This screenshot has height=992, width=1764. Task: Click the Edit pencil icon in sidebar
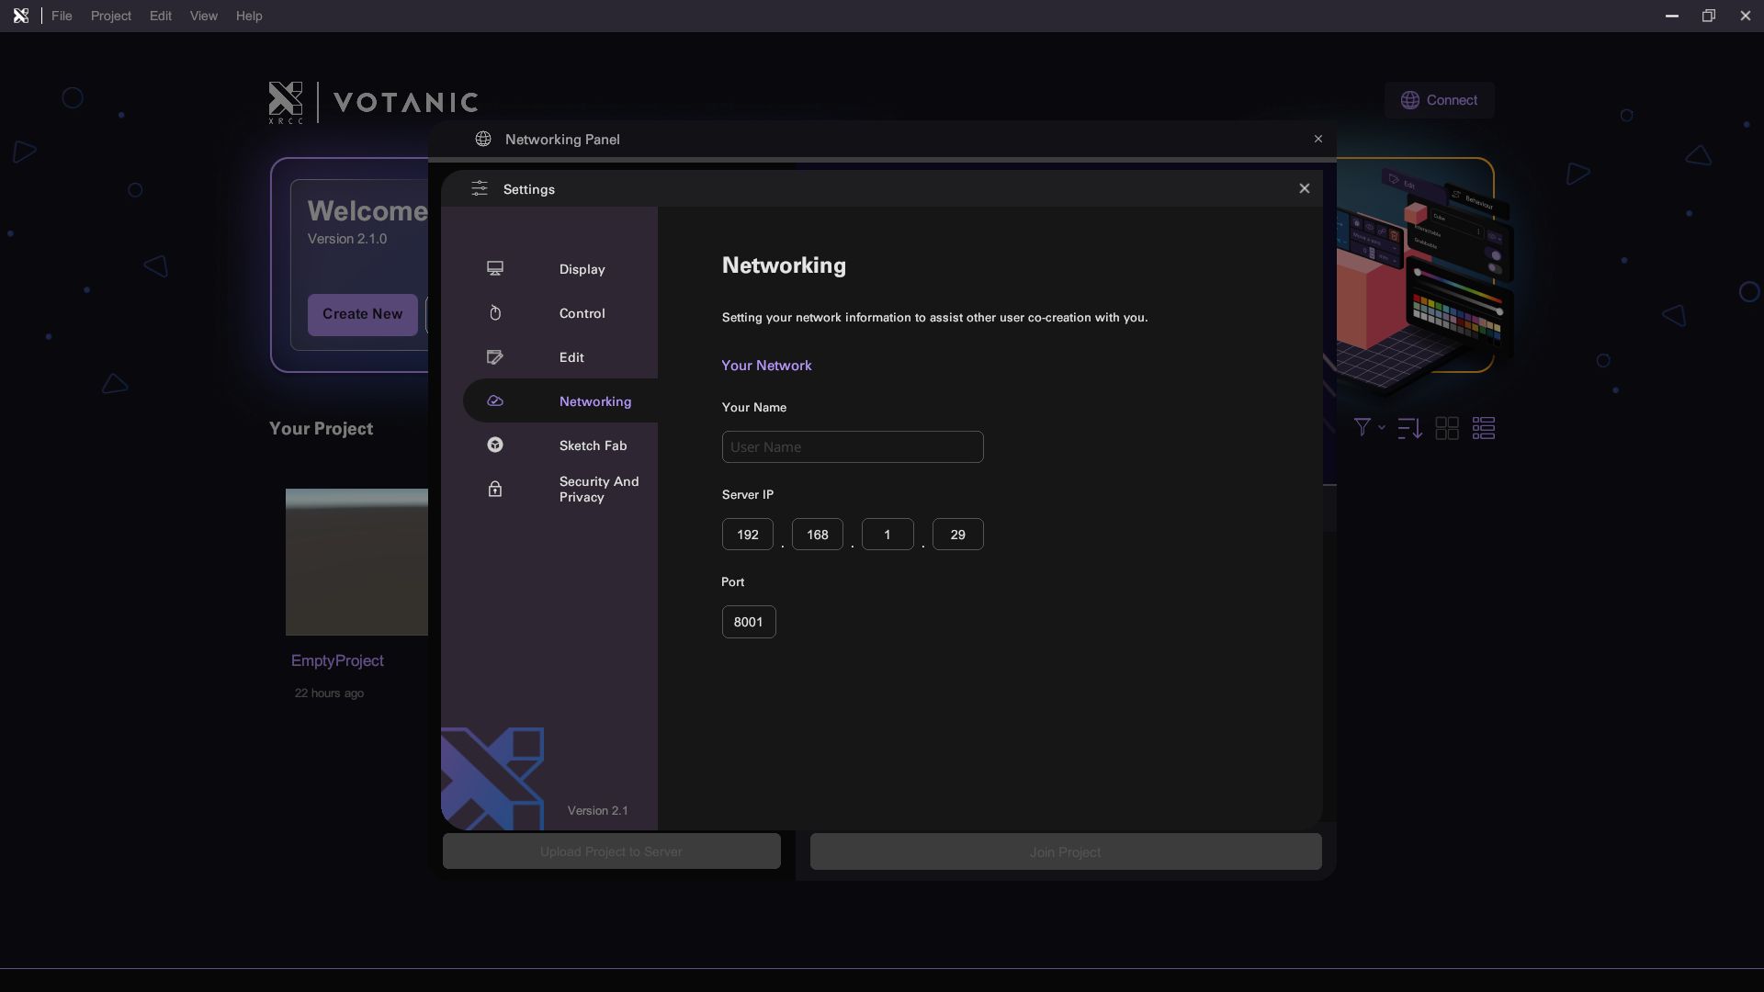pos(494,357)
